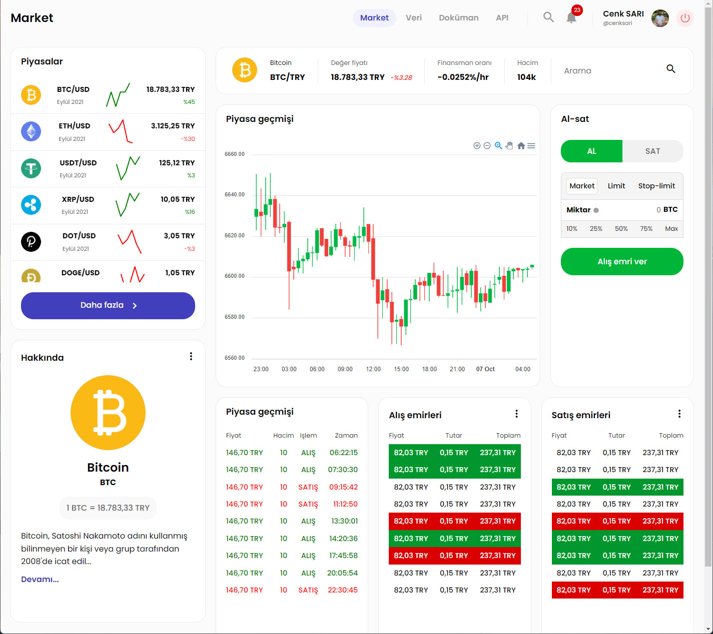Select the USDT/USD price 125,12 TRY
Viewport: 713px width, 634px height.
tap(177, 163)
